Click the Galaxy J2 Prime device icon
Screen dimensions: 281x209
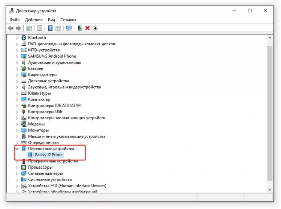pyautogui.click(x=30, y=155)
